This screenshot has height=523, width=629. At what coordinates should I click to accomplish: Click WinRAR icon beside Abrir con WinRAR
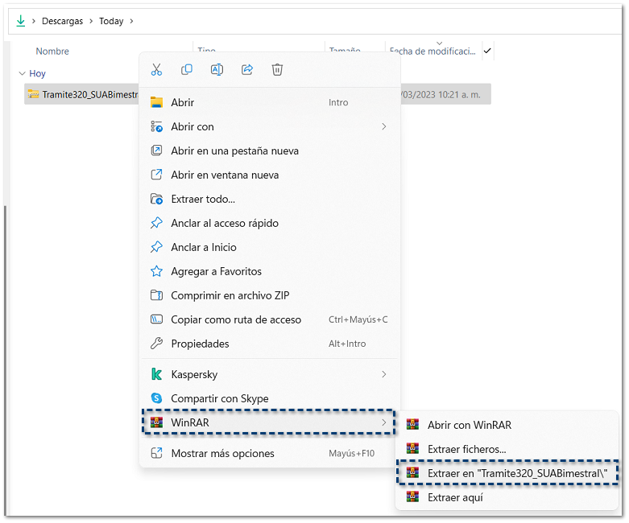point(412,424)
